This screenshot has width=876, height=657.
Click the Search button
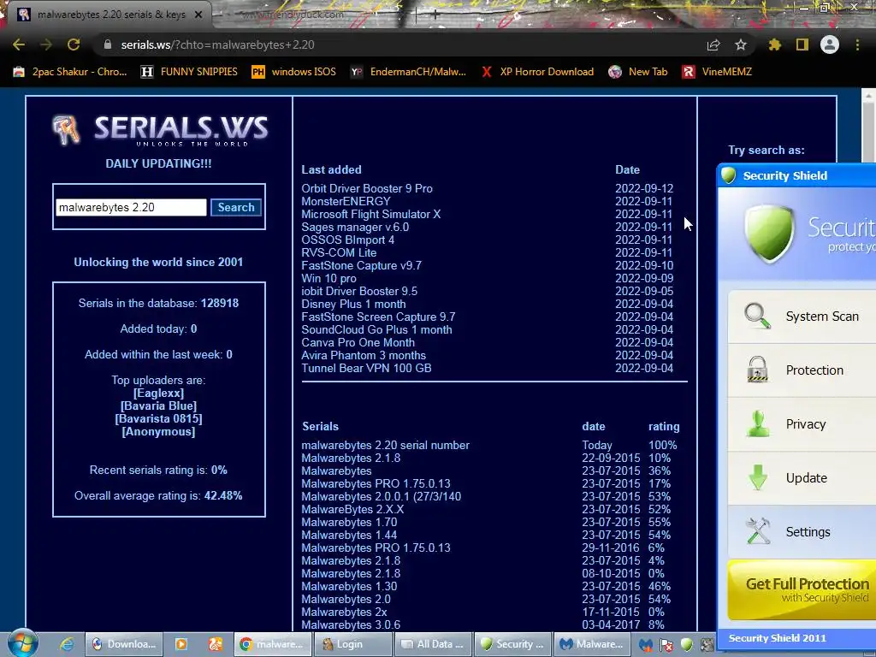[x=236, y=207]
